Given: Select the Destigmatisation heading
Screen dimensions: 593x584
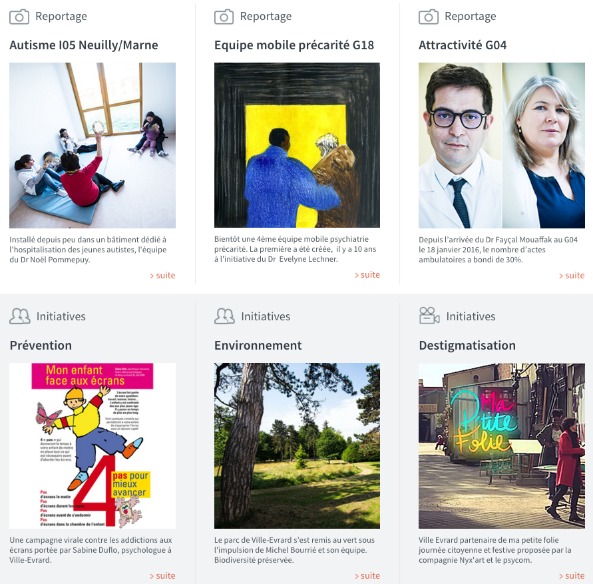Looking at the screenshot, I should pyautogui.click(x=467, y=345).
